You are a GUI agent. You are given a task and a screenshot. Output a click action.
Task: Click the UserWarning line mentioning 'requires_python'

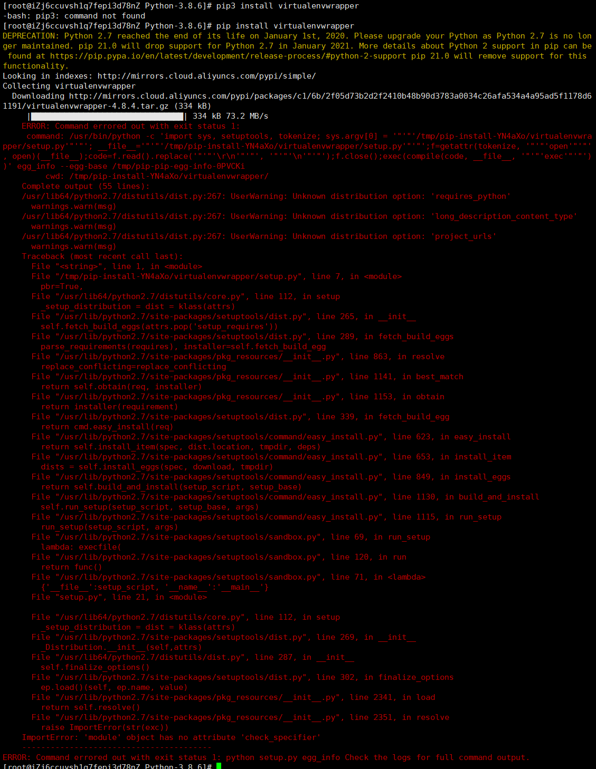coord(267,196)
